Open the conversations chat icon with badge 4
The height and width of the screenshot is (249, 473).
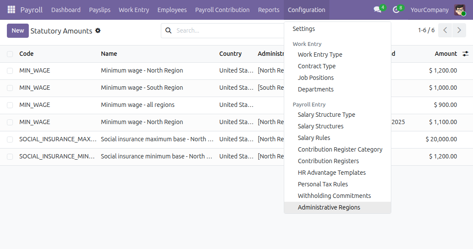378,9
